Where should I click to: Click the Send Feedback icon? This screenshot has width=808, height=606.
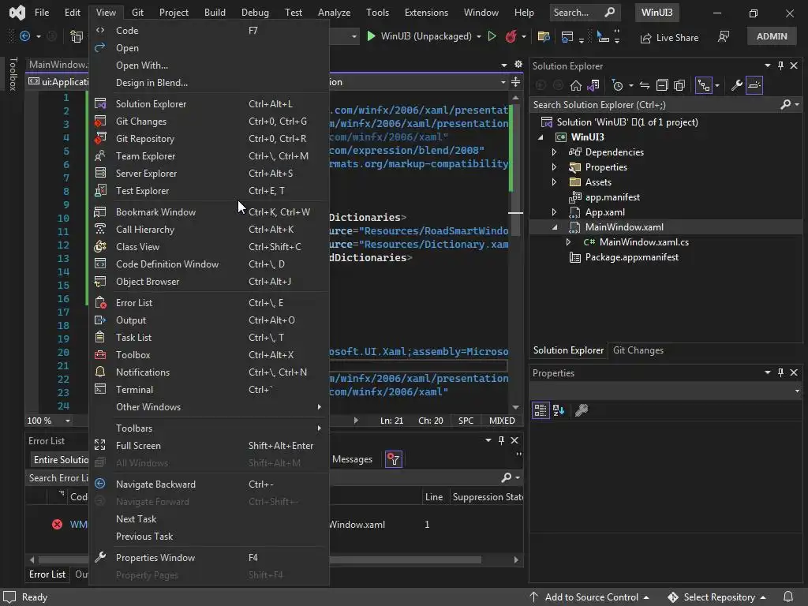[x=724, y=36]
